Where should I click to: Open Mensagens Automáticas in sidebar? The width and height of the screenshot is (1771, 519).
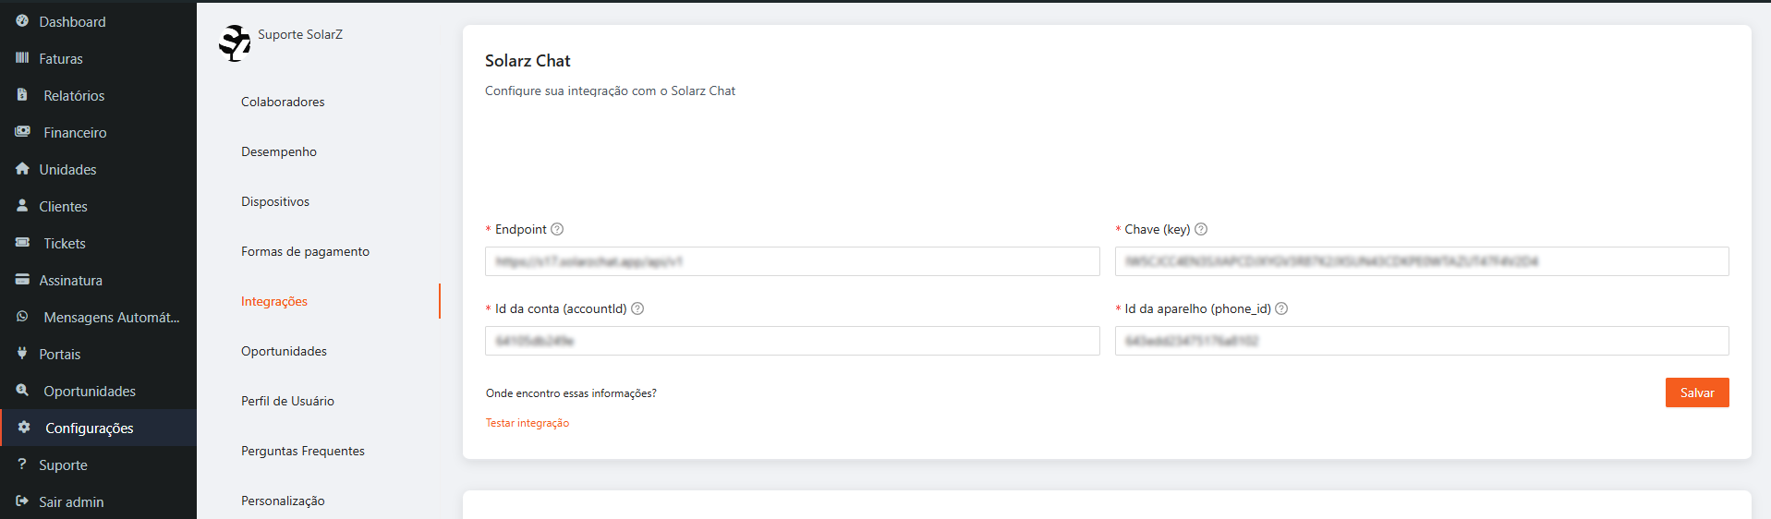(x=111, y=317)
